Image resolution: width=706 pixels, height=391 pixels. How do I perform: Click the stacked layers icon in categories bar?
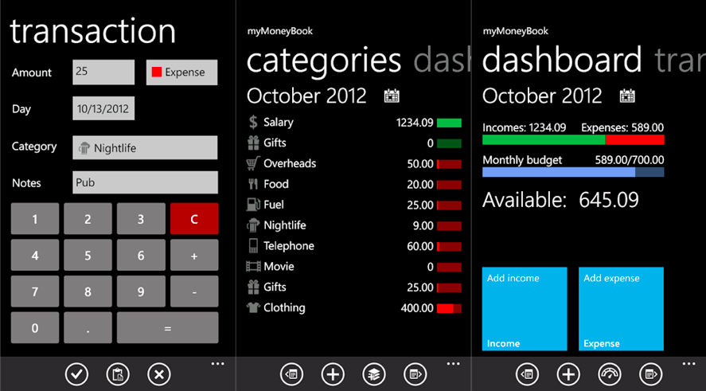click(x=373, y=373)
